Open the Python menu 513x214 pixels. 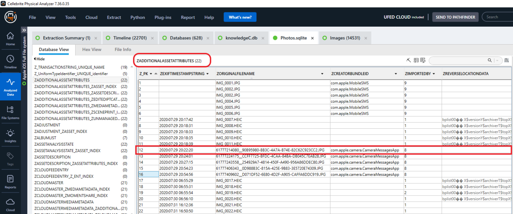tap(137, 17)
